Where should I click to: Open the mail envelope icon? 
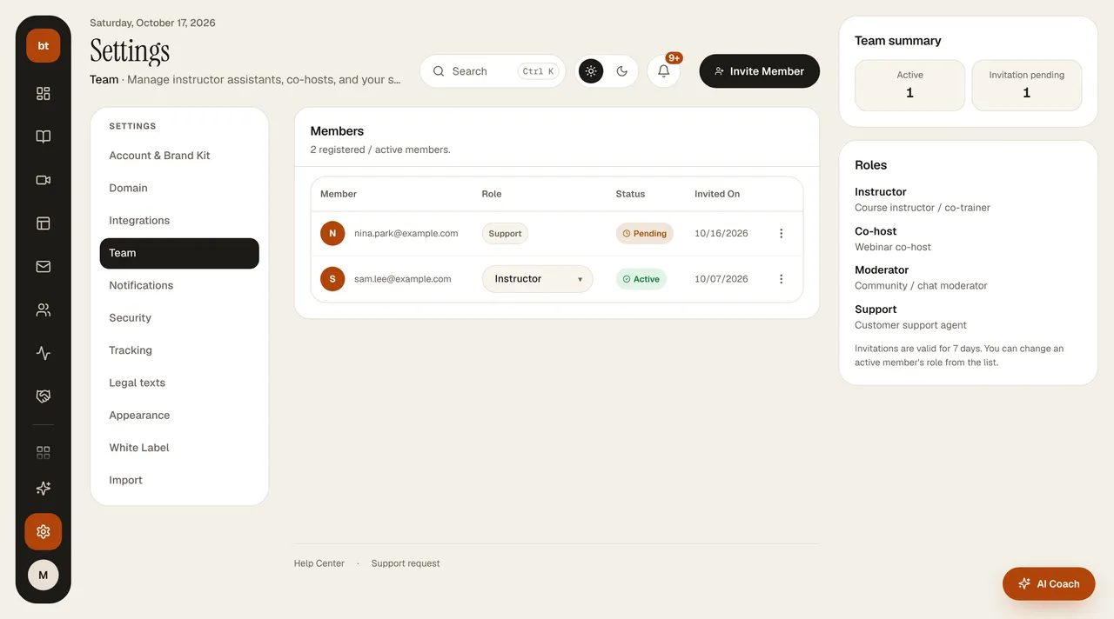[44, 267]
